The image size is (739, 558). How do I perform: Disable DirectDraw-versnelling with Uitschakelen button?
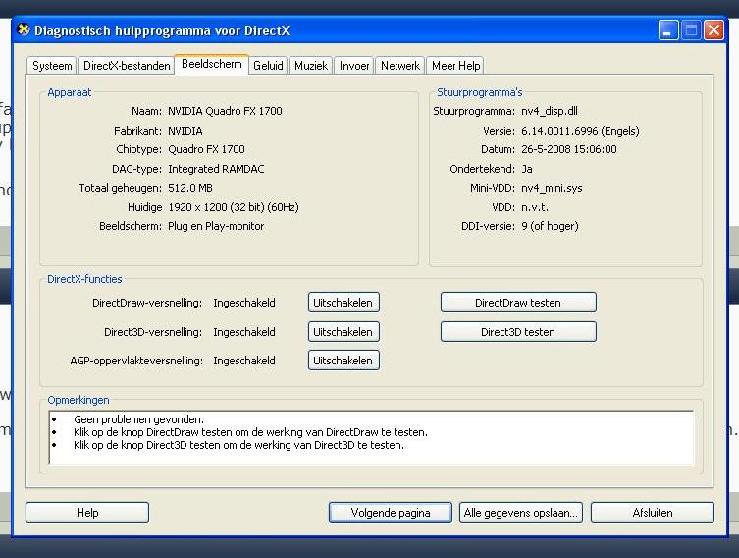click(343, 303)
